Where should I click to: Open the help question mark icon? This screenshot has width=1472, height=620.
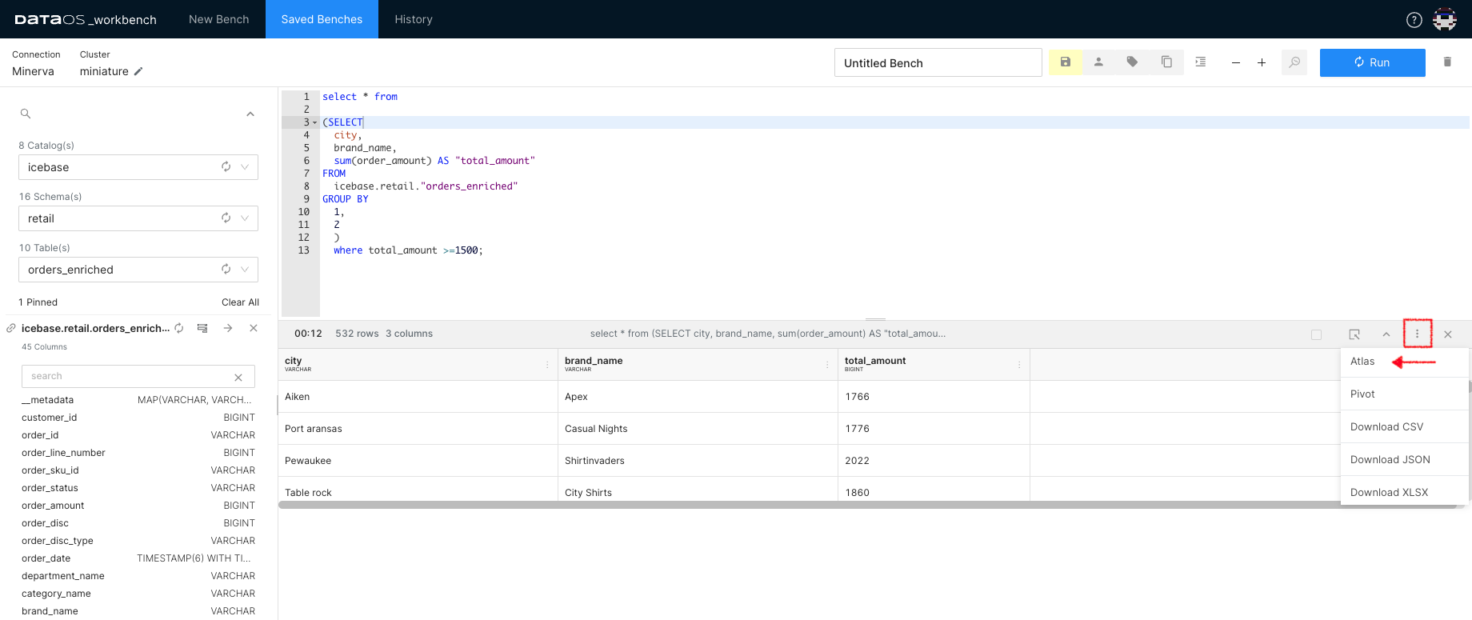[1414, 20]
